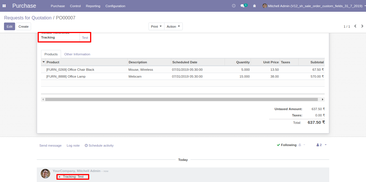Click '[FURN_8888] Office Lamp' row
The image size is (366, 182).
pyautogui.click(x=183, y=76)
